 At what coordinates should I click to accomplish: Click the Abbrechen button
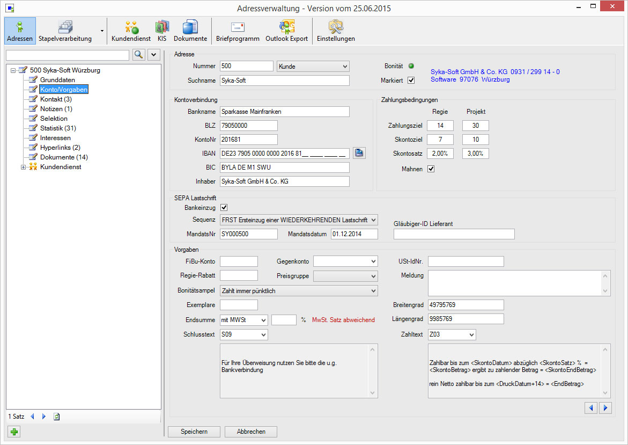pos(251,432)
